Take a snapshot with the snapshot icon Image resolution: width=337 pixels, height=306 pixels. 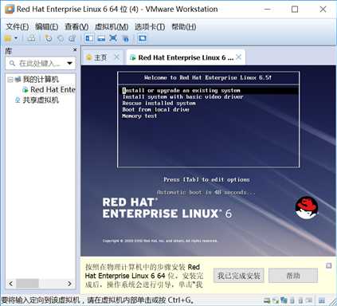(x=48, y=38)
